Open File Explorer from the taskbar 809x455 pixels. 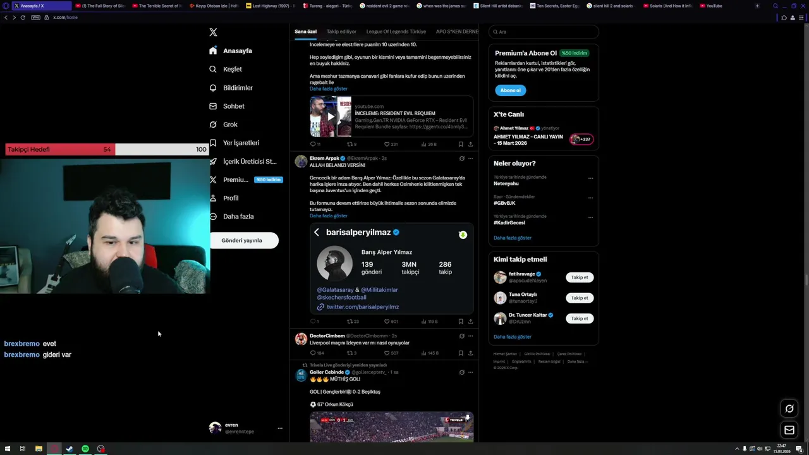click(x=39, y=449)
